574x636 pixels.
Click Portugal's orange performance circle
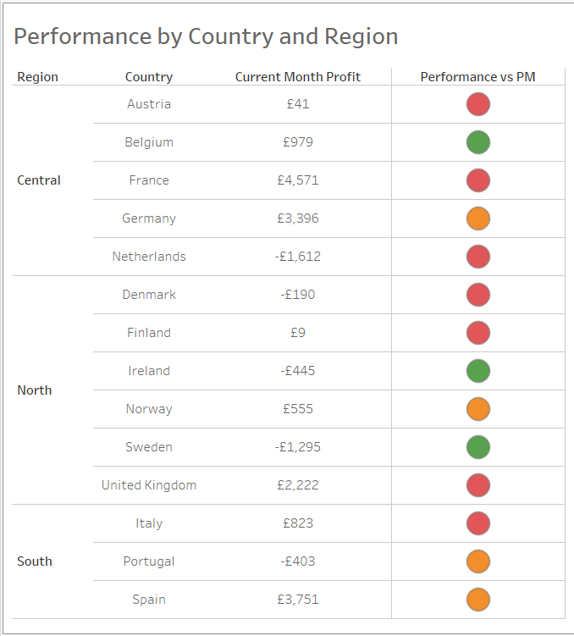pyautogui.click(x=478, y=561)
